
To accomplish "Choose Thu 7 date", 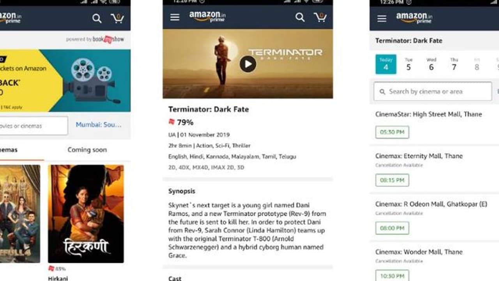I will [x=454, y=64].
